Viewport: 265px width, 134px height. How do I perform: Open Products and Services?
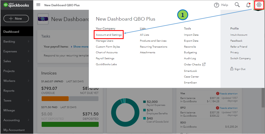pos(153,41)
